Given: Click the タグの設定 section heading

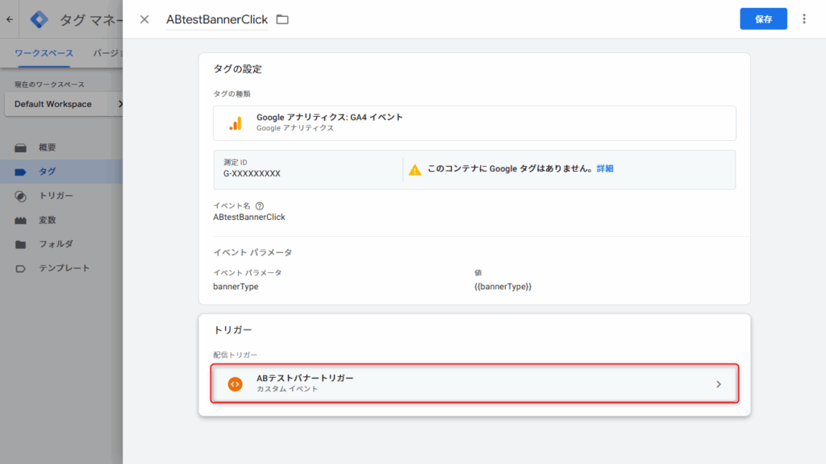Looking at the screenshot, I should 238,69.
